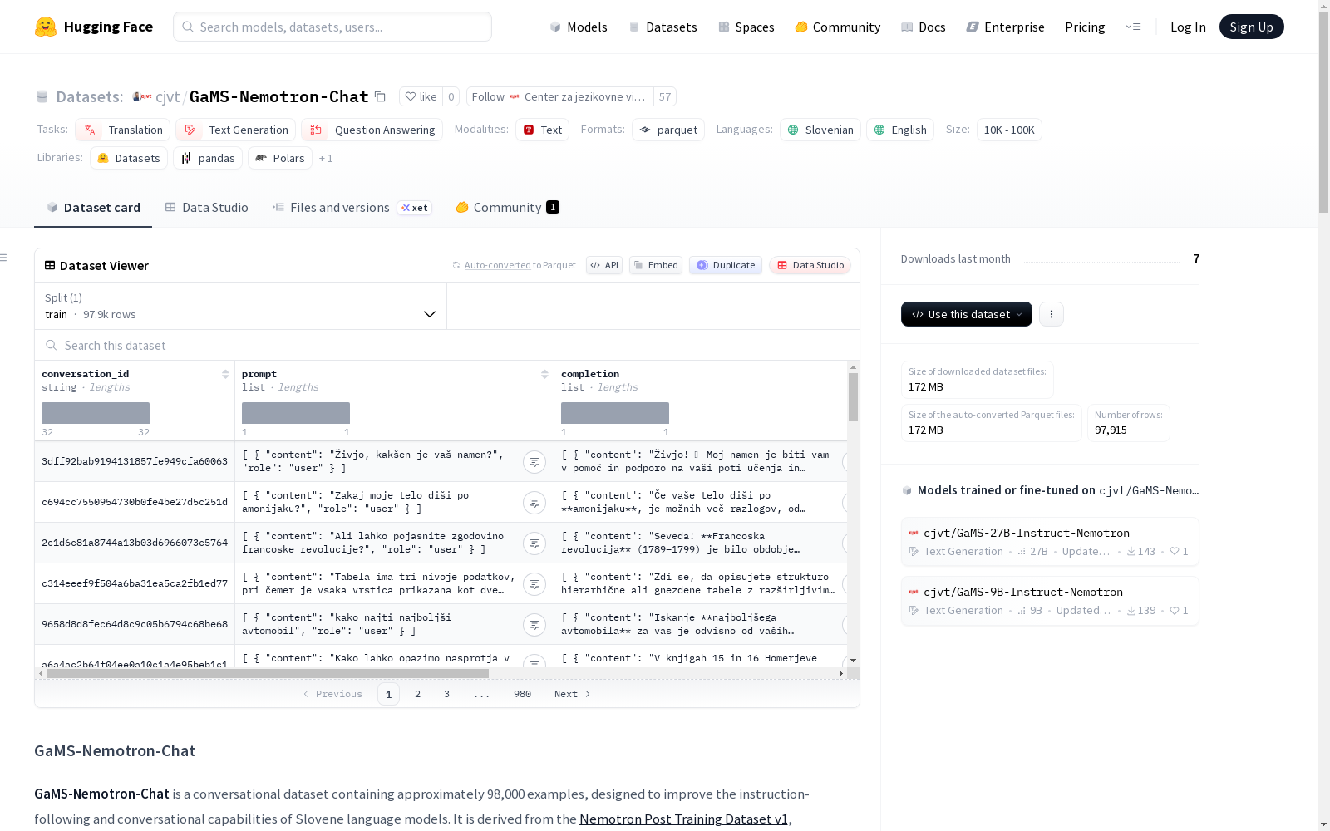Open the Datasets nav item
The width and height of the screenshot is (1330, 831).
[x=663, y=27]
